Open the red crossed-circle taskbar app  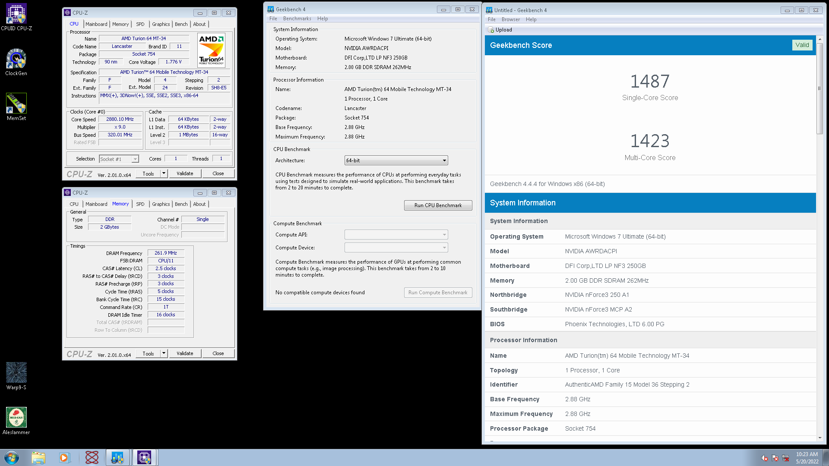coord(92,457)
